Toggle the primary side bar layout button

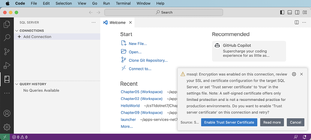click(282, 13)
